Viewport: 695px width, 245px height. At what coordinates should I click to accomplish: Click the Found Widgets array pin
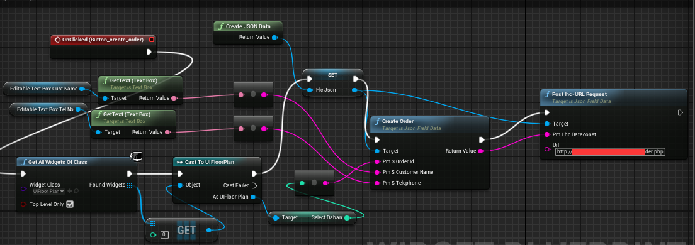coord(130,185)
